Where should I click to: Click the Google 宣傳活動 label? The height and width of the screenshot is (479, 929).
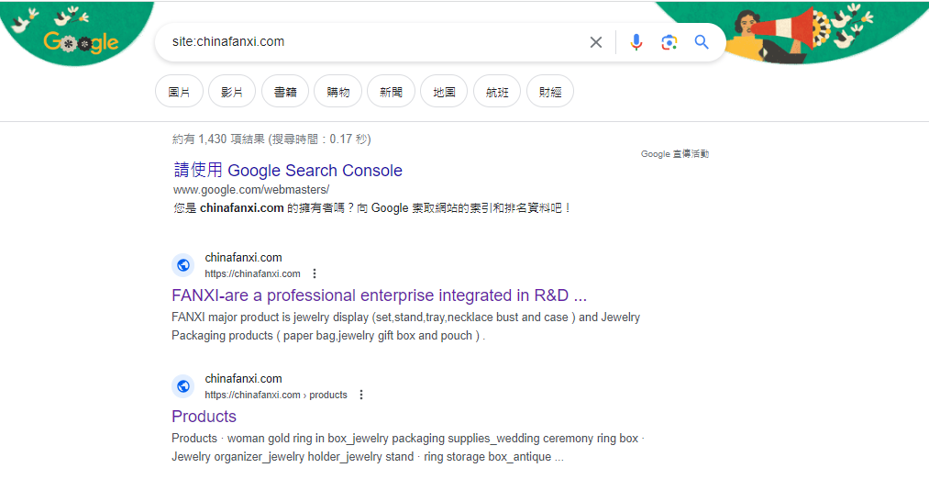(675, 154)
